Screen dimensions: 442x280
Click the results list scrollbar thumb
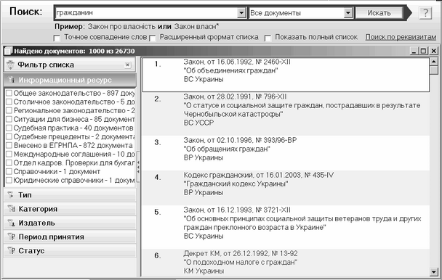[434, 70]
